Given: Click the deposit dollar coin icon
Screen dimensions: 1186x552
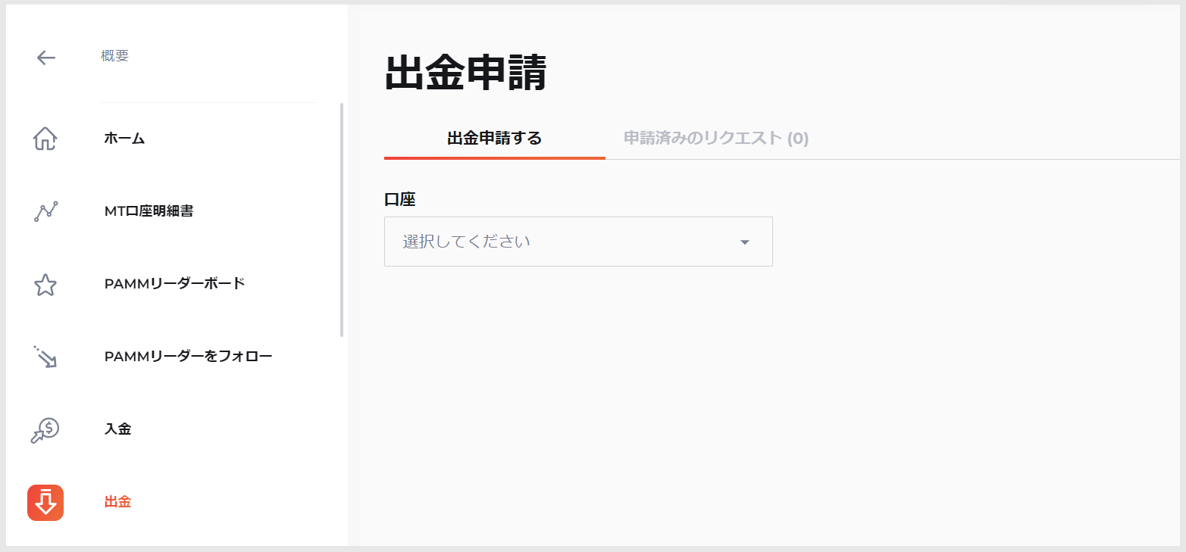Looking at the screenshot, I should tap(45, 429).
